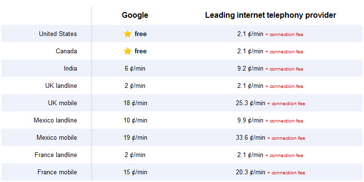
Task: Select the France mobile label
Action: (x=57, y=172)
